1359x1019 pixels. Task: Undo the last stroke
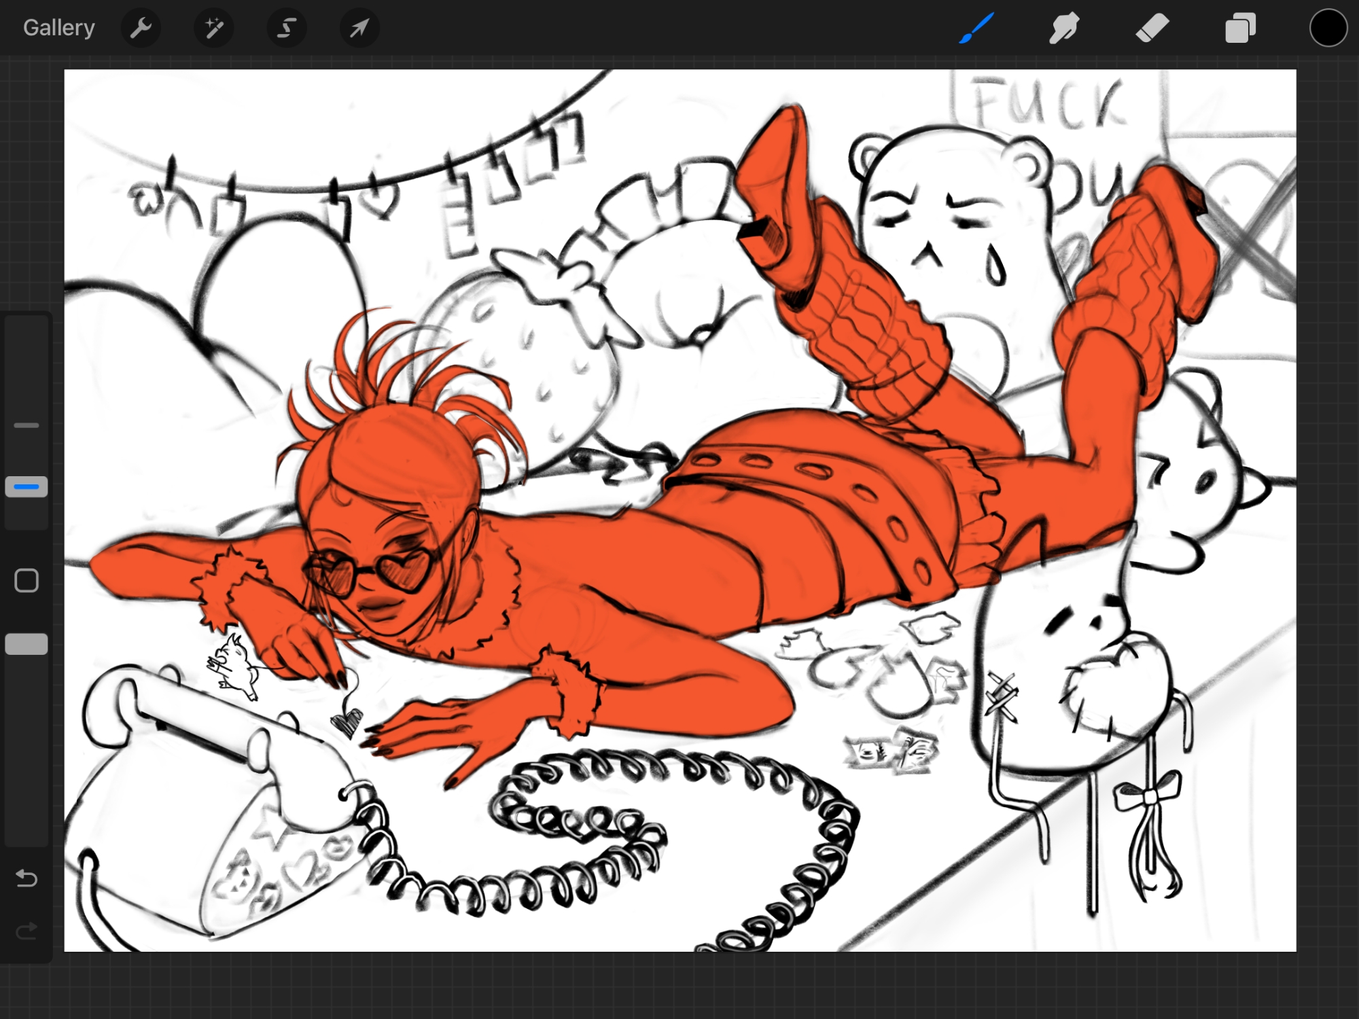click(27, 878)
